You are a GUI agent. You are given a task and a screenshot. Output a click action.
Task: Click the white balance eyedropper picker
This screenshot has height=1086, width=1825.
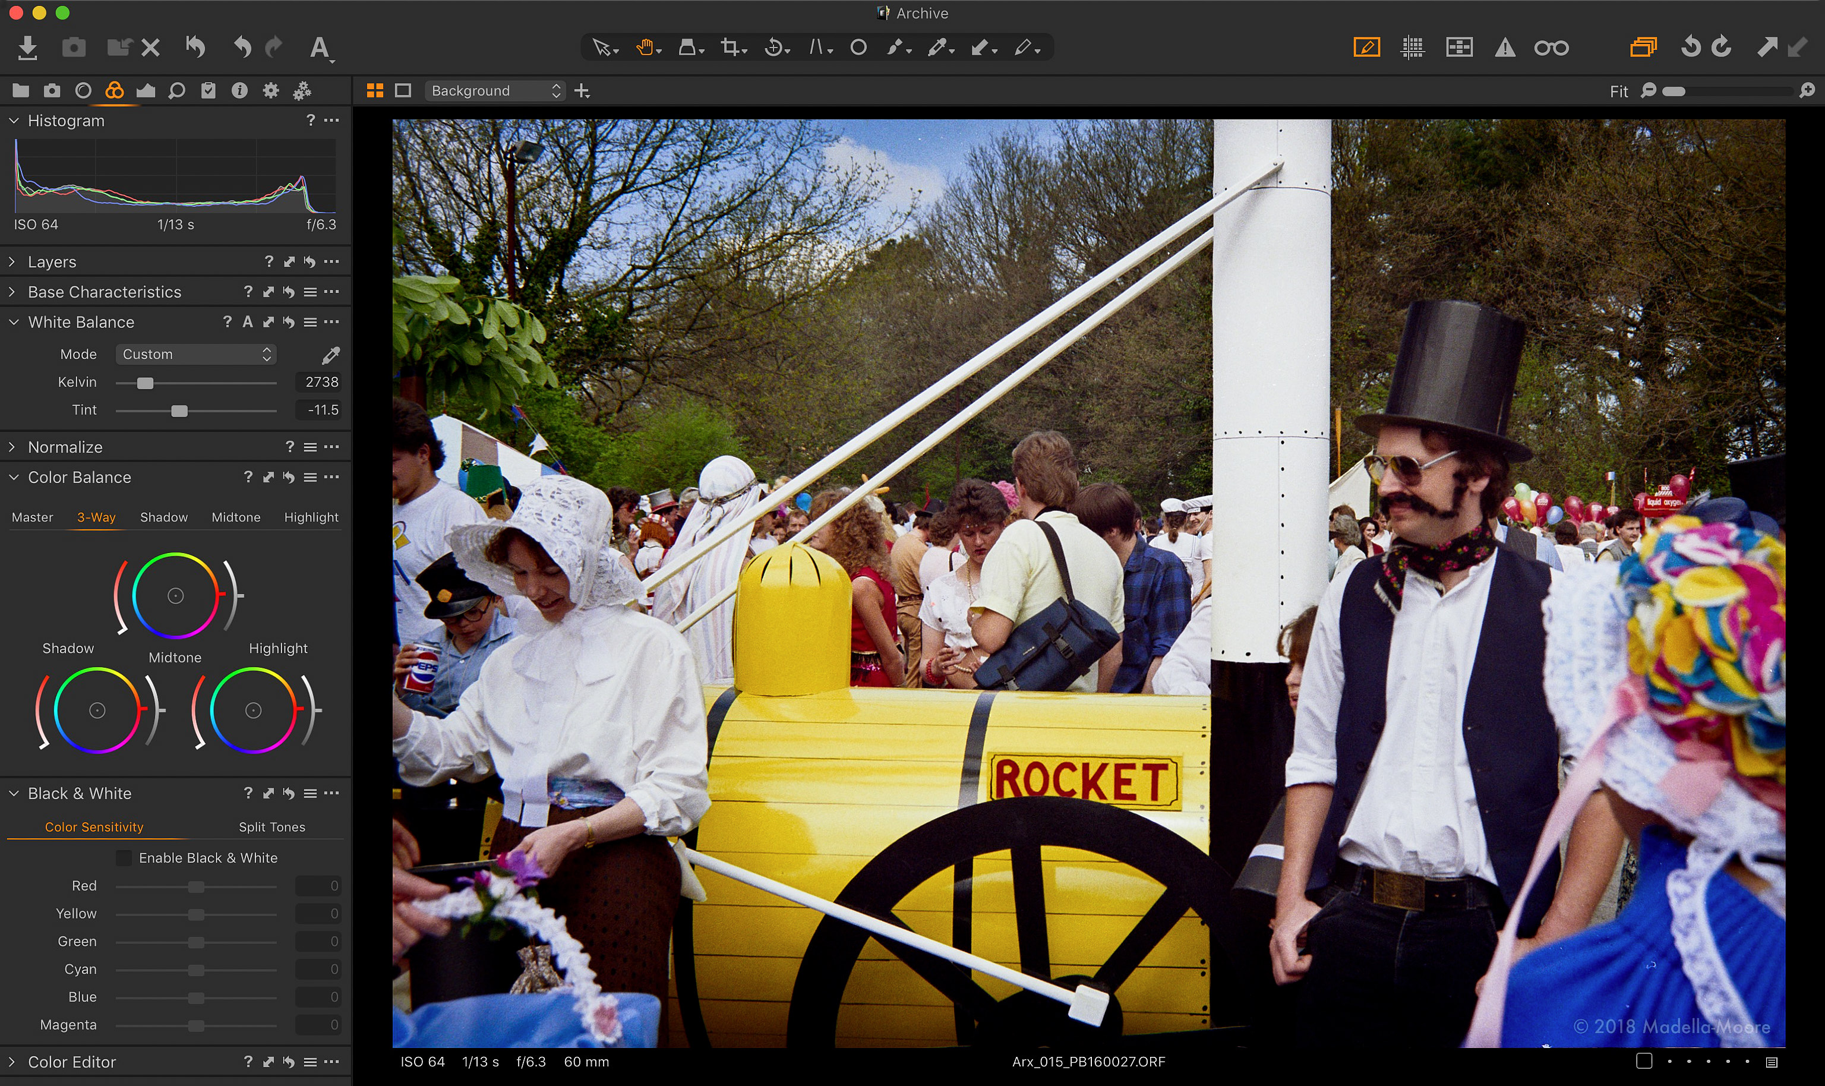(x=331, y=356)
